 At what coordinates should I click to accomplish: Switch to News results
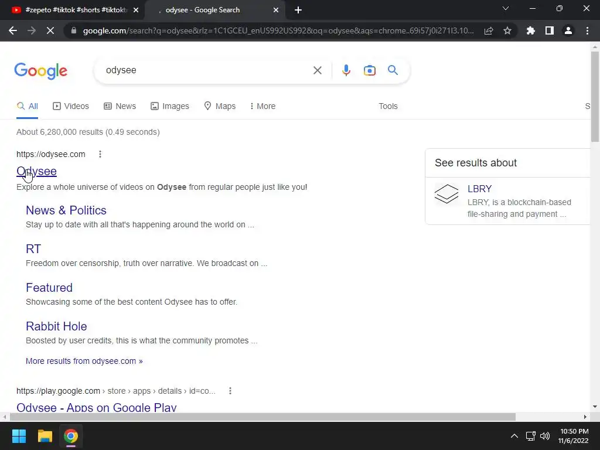point(120,106)
